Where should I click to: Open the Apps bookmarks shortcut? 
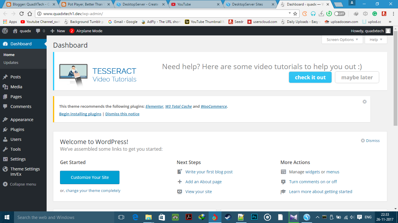[x=10, y=22]
